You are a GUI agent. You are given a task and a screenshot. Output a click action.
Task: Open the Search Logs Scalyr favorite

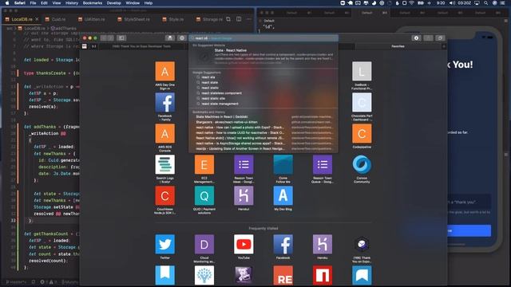pyautogui.click(x=165, y=165)
